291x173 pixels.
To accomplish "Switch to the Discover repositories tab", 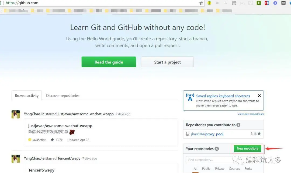I will (x=63, y=96).
